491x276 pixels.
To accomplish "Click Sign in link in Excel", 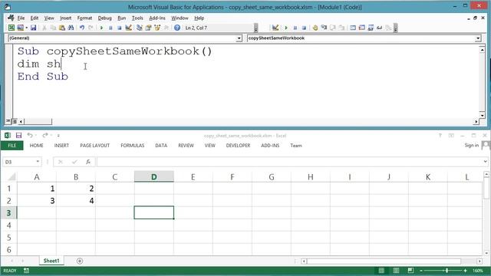I will pos(471,145).
